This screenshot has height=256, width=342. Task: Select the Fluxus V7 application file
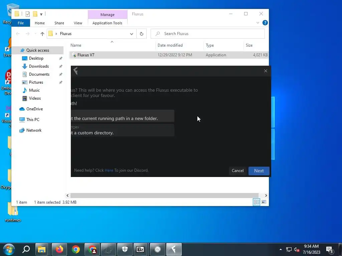(x=169, y=55)
